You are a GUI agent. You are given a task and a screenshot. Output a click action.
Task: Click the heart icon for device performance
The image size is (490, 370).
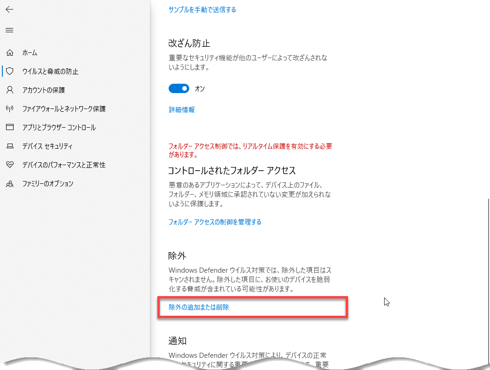10,165
